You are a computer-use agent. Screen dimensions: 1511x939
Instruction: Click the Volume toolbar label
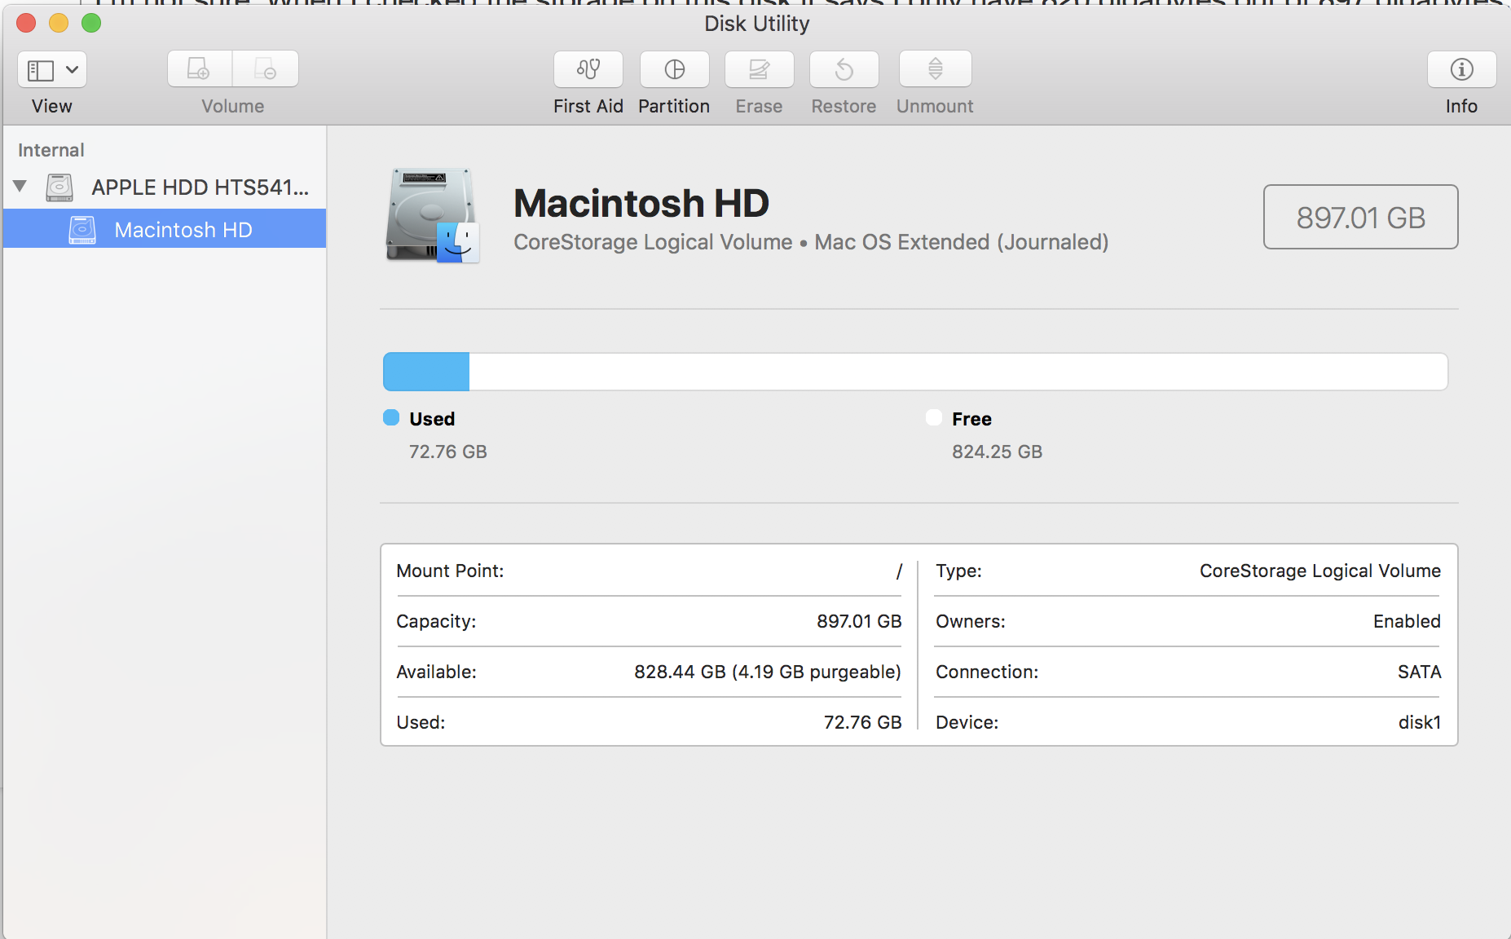tap(233, 106)
